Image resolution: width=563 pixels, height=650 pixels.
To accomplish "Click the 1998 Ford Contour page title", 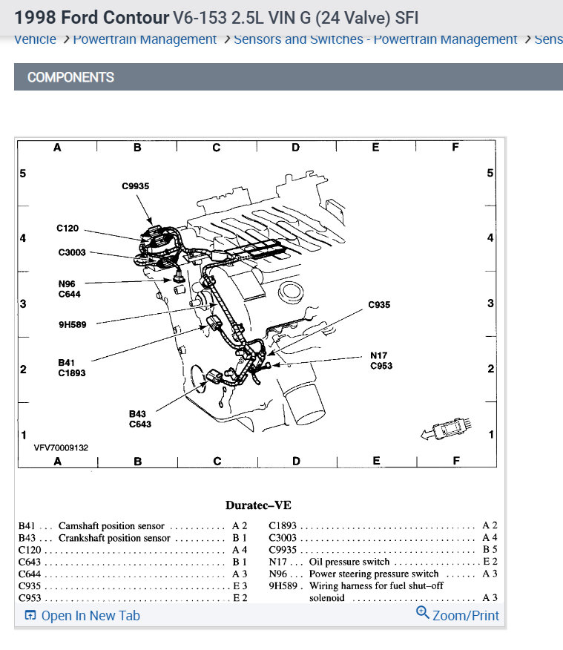I will click(217, 18).
